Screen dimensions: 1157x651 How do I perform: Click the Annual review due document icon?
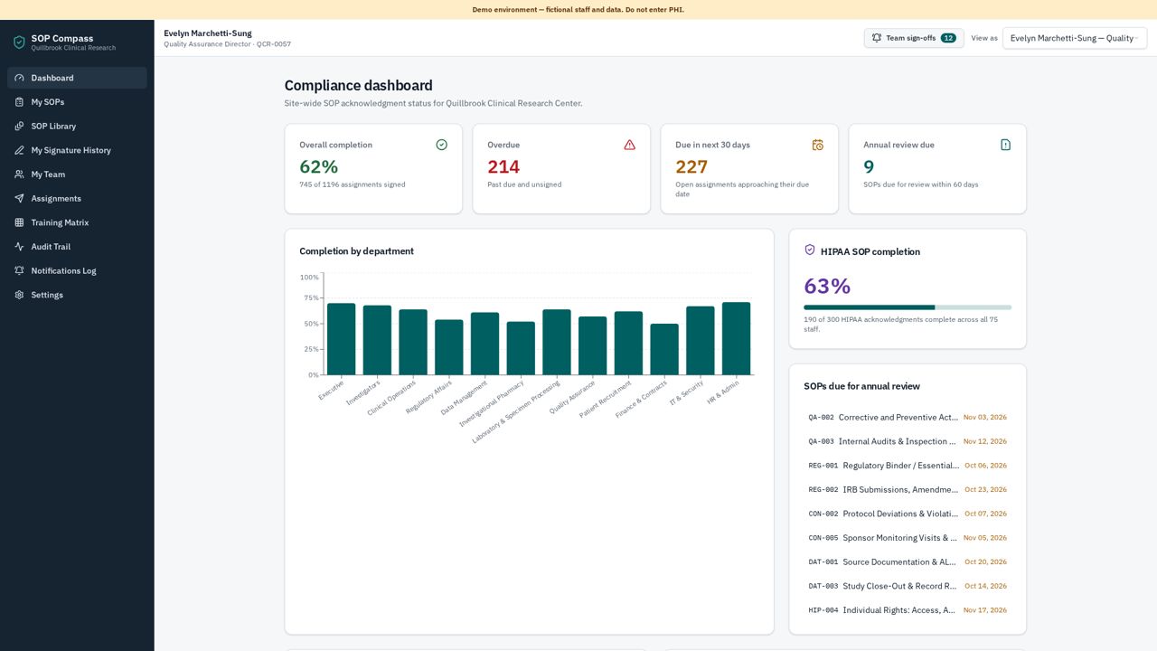1005,145
